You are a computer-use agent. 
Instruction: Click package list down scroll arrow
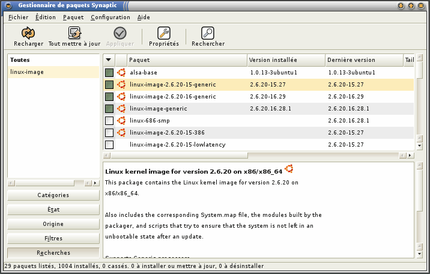click(x=419, y=145)
